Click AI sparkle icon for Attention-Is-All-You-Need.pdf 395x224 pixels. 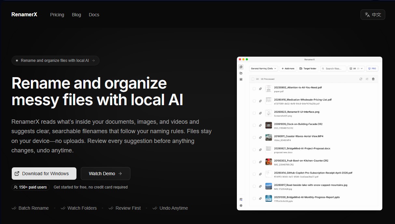click(260, 89)
